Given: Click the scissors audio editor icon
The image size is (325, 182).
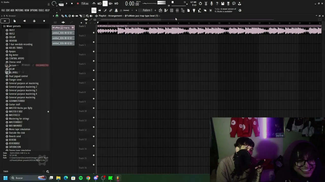Looking at the screenshot, I should pyautogui.click(x=206, y=4).
